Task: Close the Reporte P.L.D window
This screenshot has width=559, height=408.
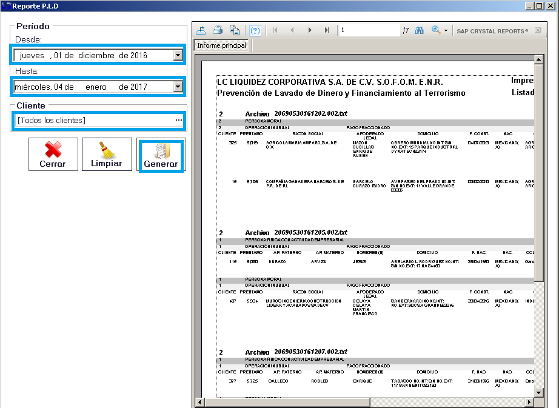Action: (x=551, y=5)
